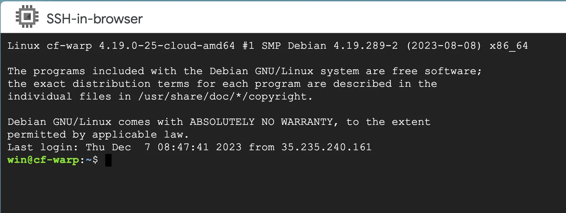566x213 pixels.
Task: Click the /usr/share/doc/*/copyright path
Action: coord(225,96)
